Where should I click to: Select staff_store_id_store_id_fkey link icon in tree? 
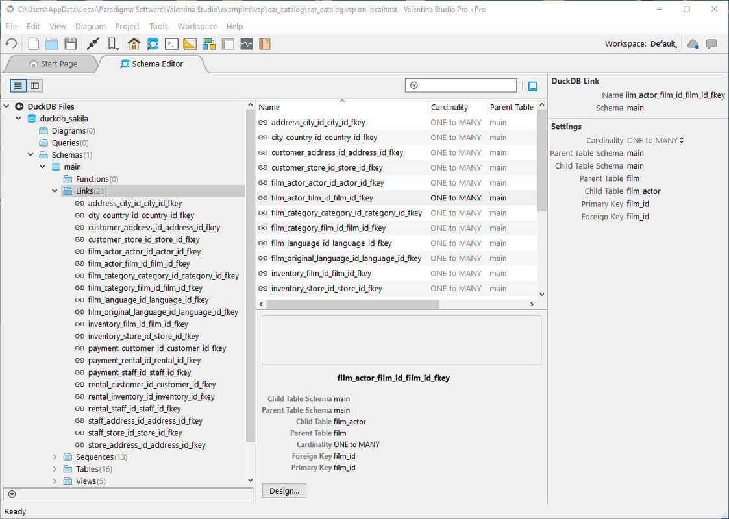point(79,433)
